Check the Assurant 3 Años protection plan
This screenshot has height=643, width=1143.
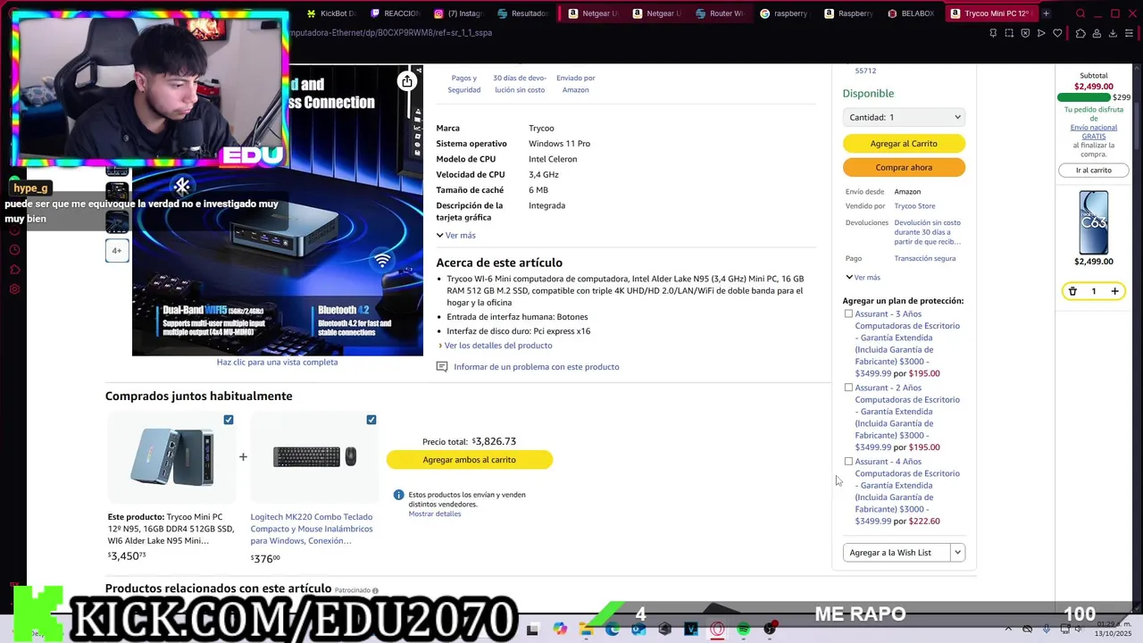click(x=848, y=313)
